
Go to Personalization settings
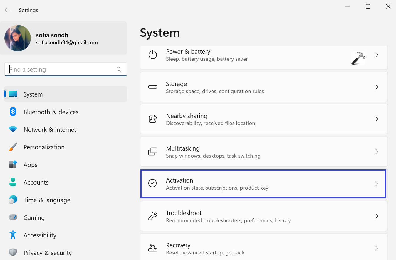44,147
